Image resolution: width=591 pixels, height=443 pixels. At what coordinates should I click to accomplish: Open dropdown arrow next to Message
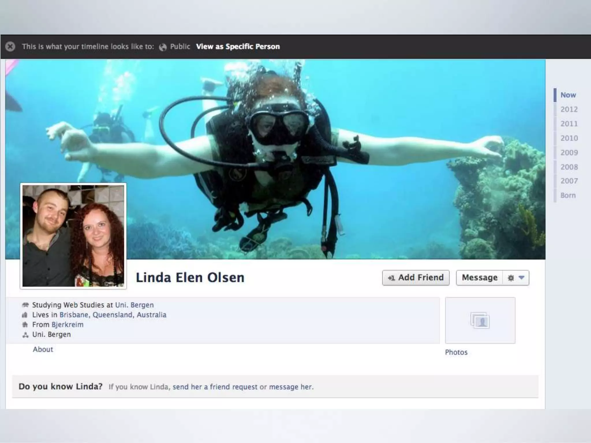pos(521,277)
